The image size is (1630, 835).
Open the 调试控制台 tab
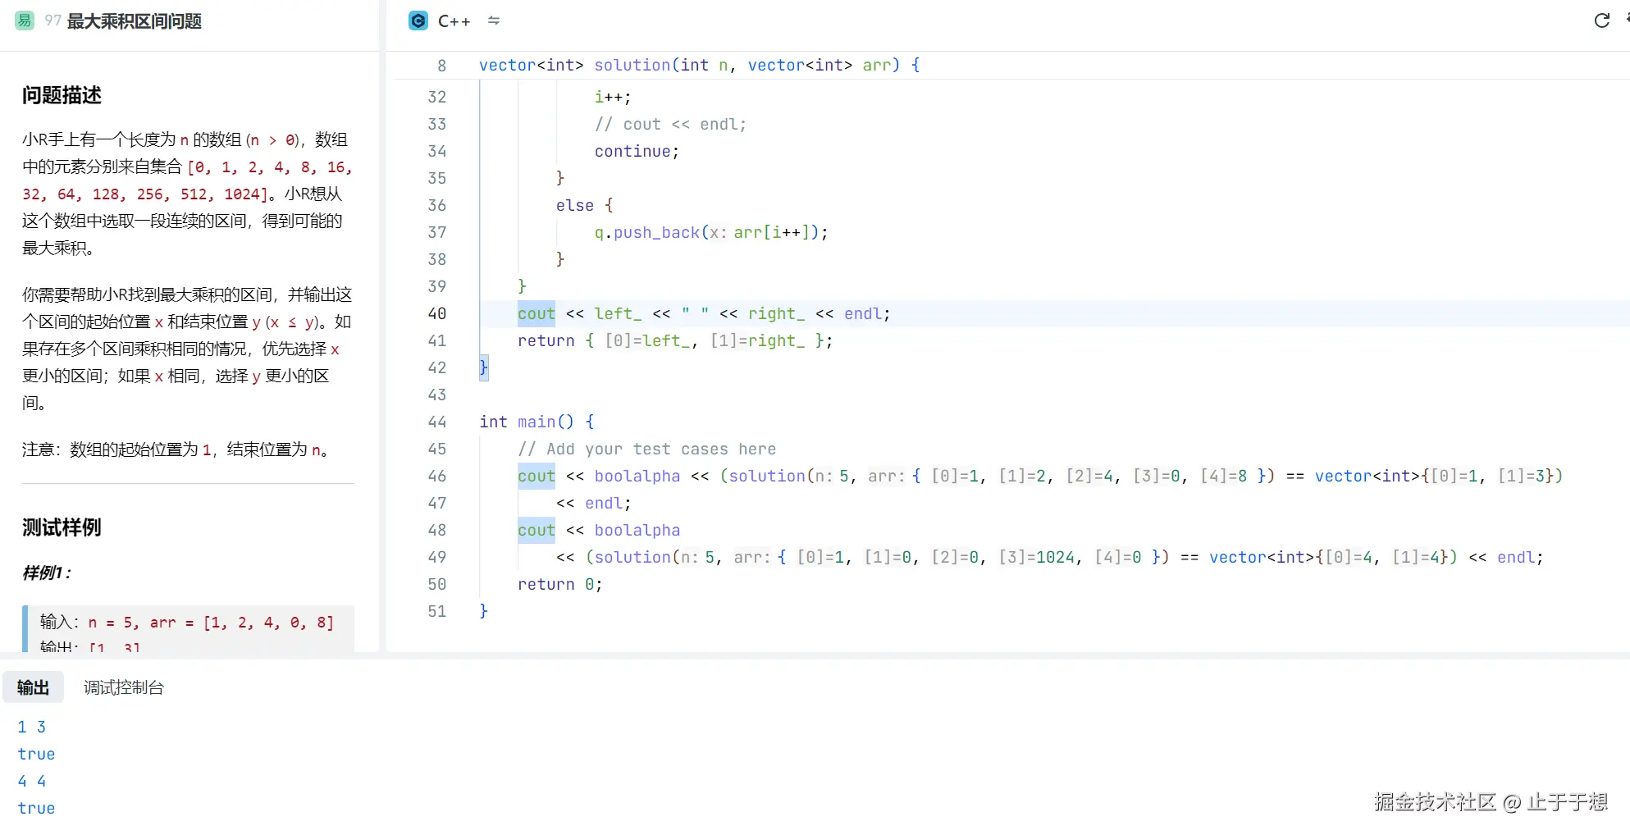pos(124,687)
